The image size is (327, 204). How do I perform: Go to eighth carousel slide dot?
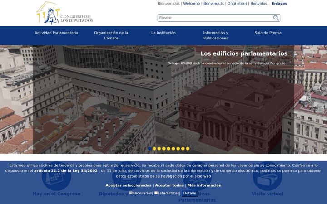point(183,149)
